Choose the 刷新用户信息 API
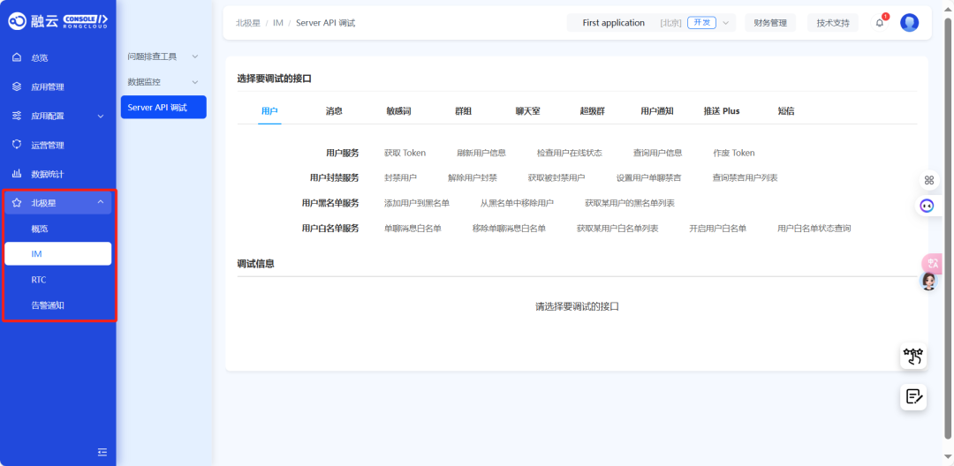Screen dimensions: 954x466 (481, 153)
